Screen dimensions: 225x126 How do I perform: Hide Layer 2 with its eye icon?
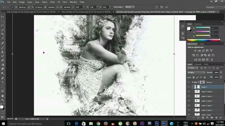point(189,87)
